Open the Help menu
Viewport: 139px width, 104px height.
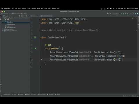pos(58,9)
